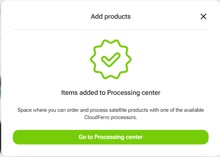The image size is (220, 157).
Task: Select the scalloped success badge outline
Action: (111, 59)
